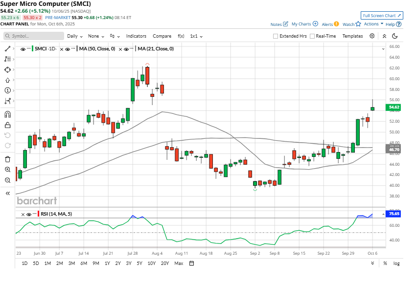Open the Notes editor icon
The image size is (417, 285).
pos(285,24)
